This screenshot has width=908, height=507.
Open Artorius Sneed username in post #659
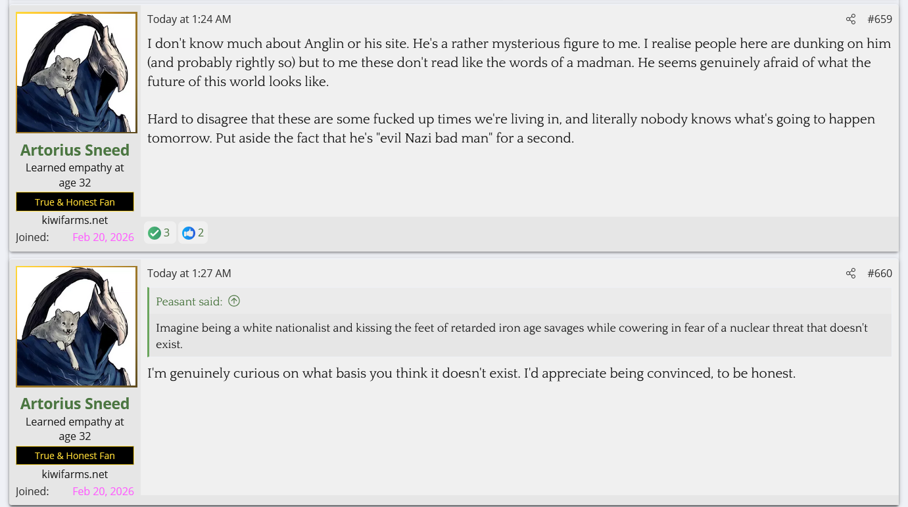point(75,150)
